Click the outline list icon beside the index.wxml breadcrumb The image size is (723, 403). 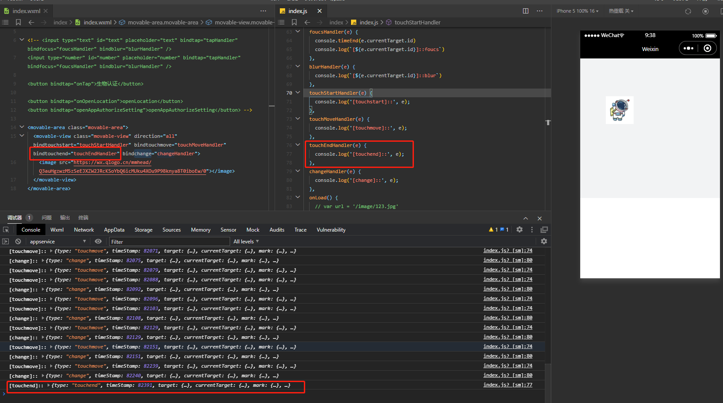coord(5,22)
